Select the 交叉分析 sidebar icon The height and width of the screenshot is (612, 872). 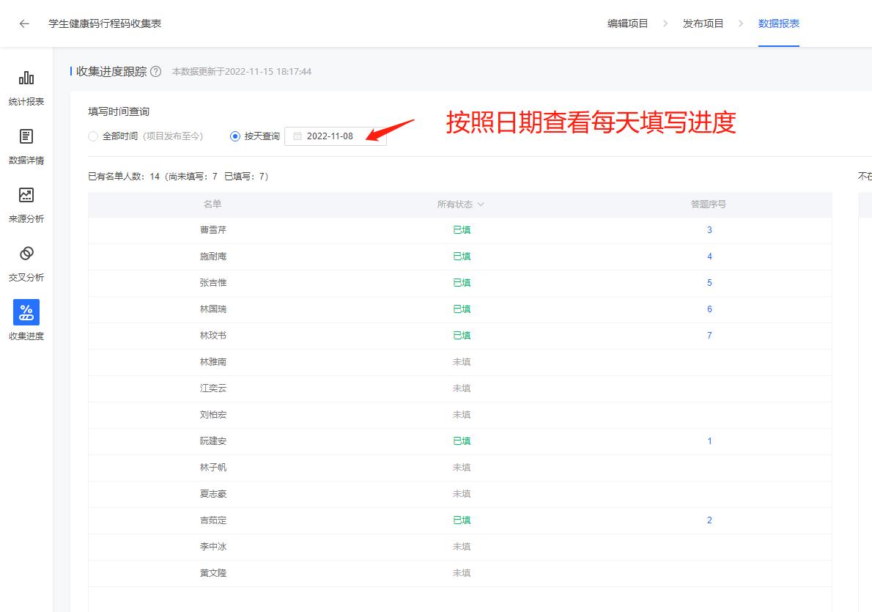tap(26, 262)
